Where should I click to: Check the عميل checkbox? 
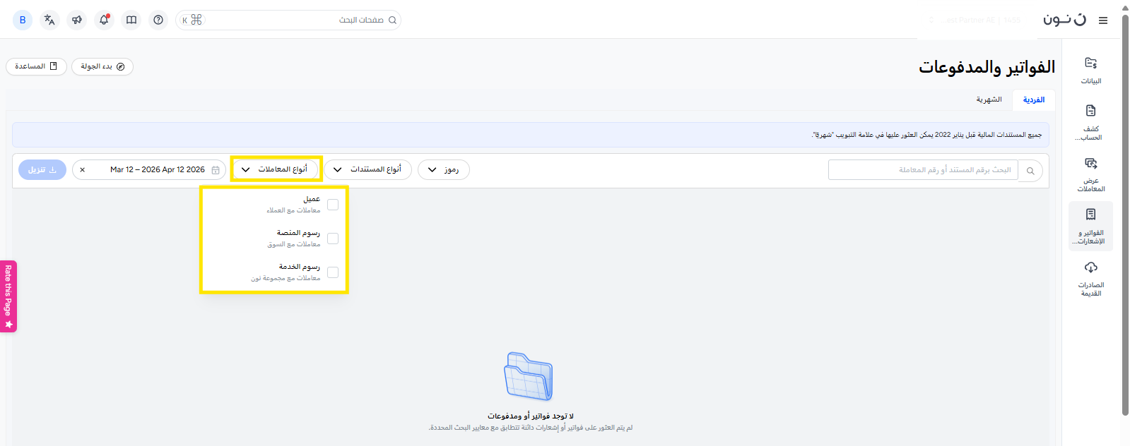click(333, 205)
